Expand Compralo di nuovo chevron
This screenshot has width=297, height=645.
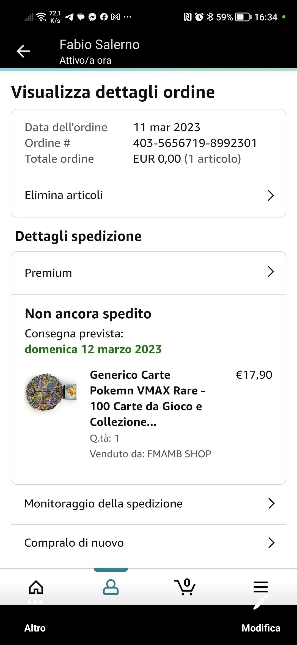pyautogui.click(x=271, y=542)
